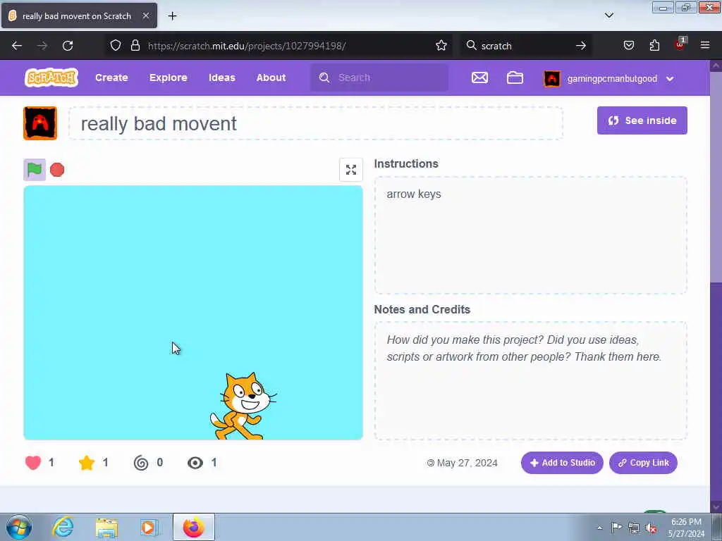The height and width of the screenshot is (541, 722).
Task: Launch Internet Explorer from taskbar
Action: 63,527
